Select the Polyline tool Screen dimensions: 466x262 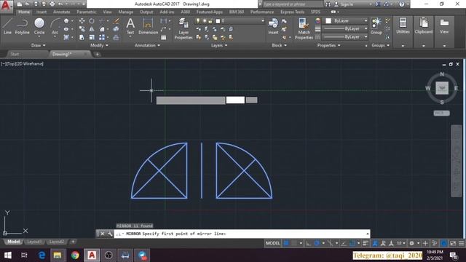point(23,26)
